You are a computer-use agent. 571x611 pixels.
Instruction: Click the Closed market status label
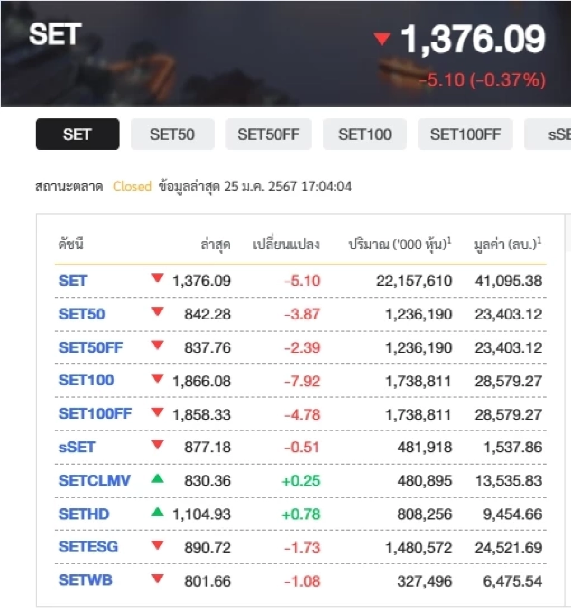point(132,187)
